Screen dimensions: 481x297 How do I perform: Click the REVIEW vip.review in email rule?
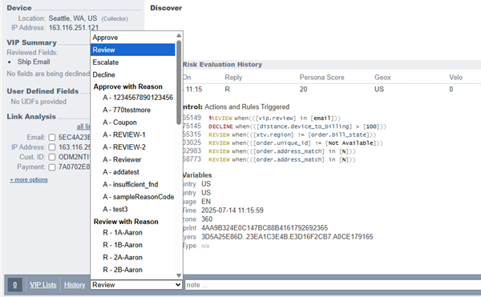[274, 118]
